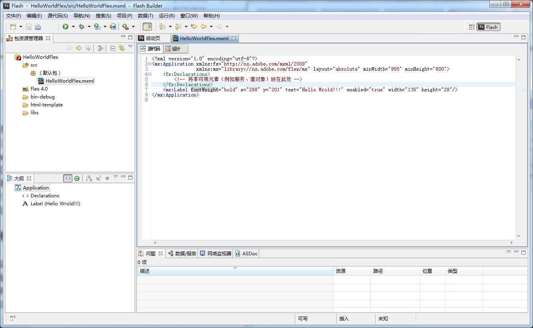The width and height of the screenshot is (533, 328).
Task: Open the 项目(P) menu
Action: [x=124, y=16]
